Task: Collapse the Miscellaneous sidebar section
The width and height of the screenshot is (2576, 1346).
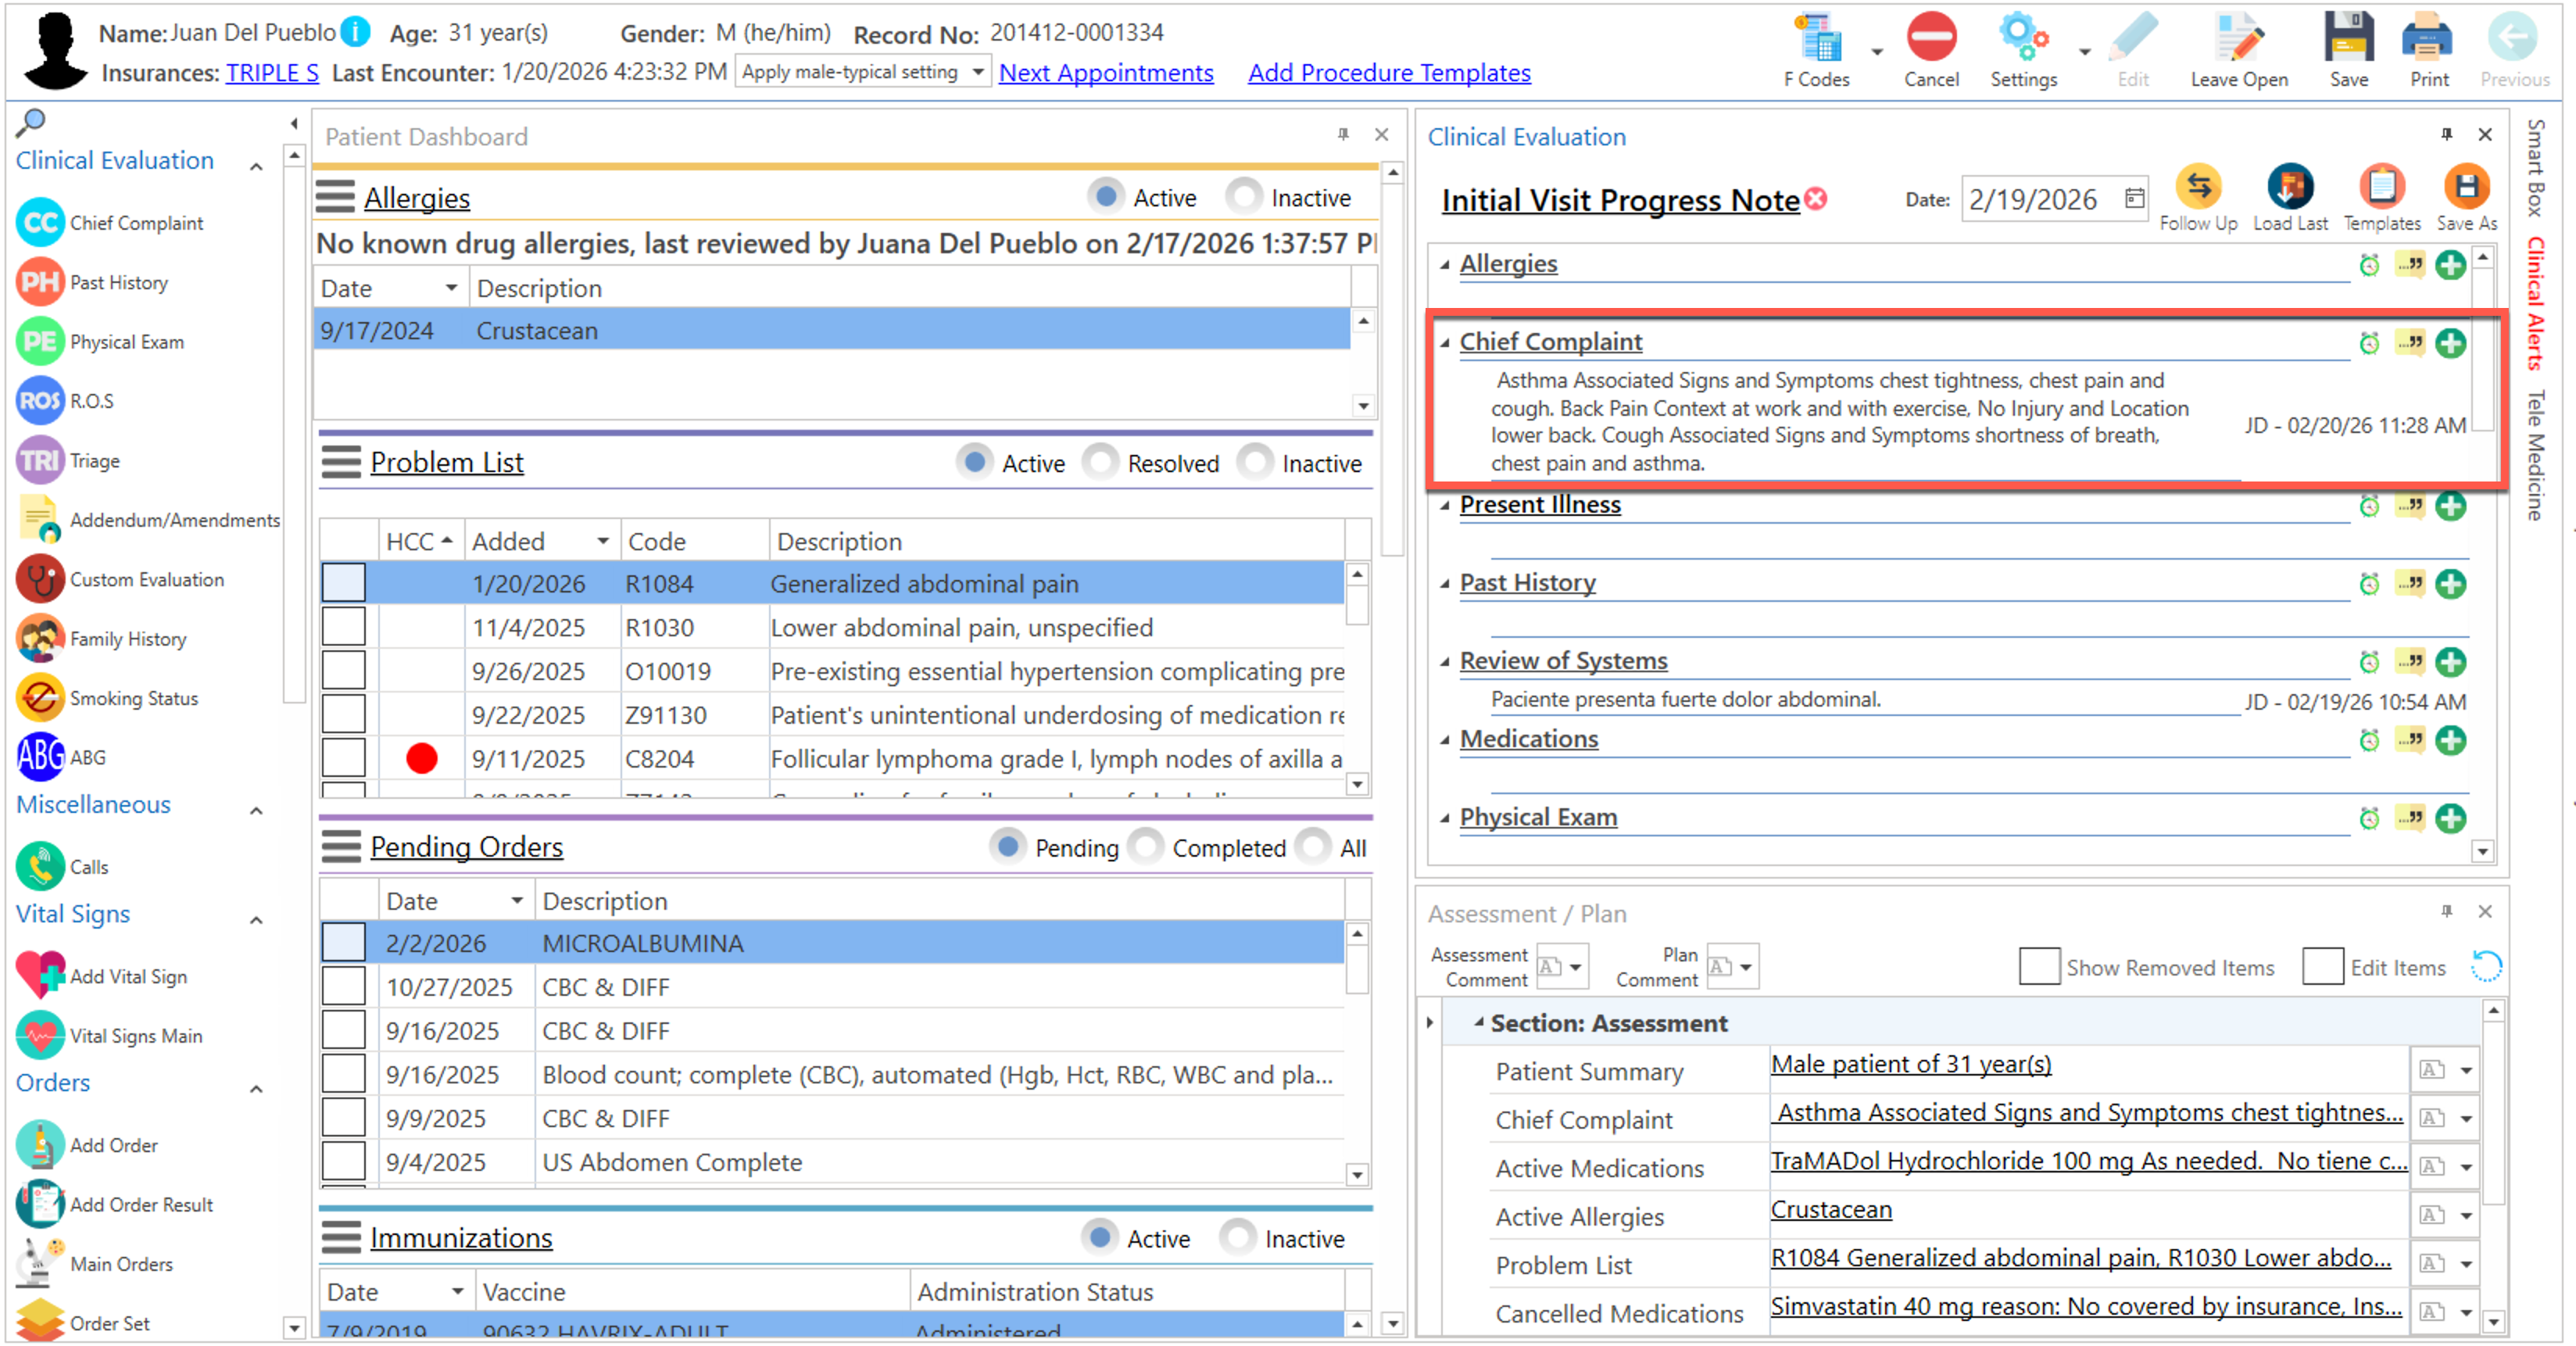Action: (x=257, y=810)
